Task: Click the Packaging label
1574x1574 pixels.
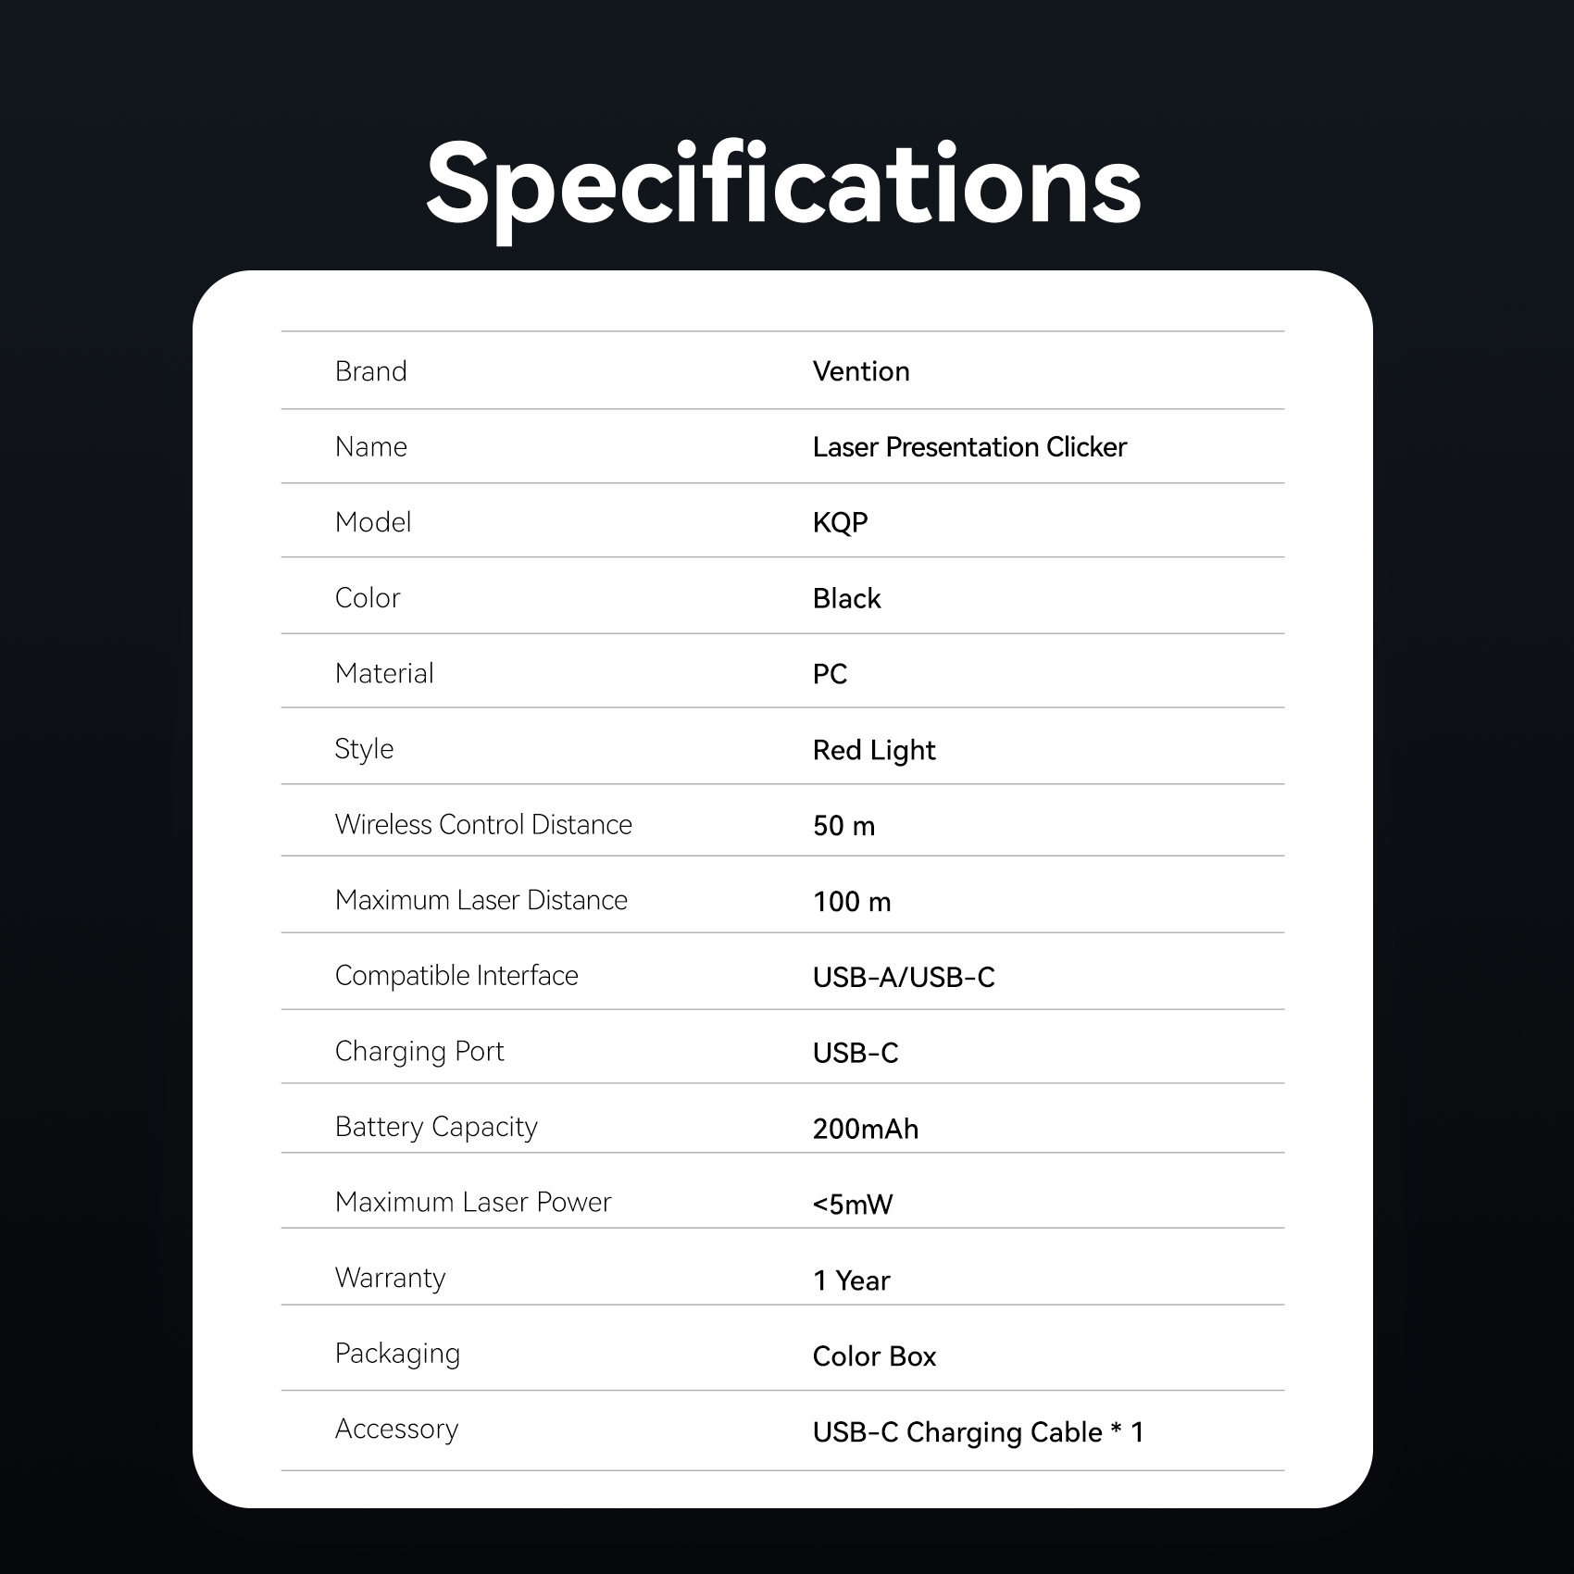Action: pos(397,1354)
